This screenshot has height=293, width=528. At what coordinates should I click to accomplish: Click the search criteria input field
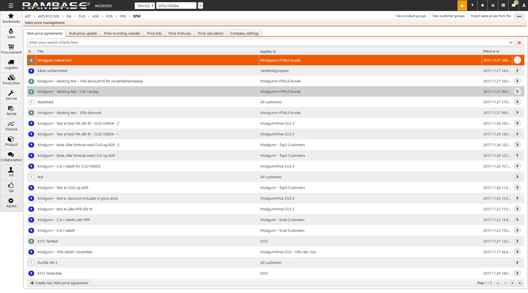[x=264, y=42]
